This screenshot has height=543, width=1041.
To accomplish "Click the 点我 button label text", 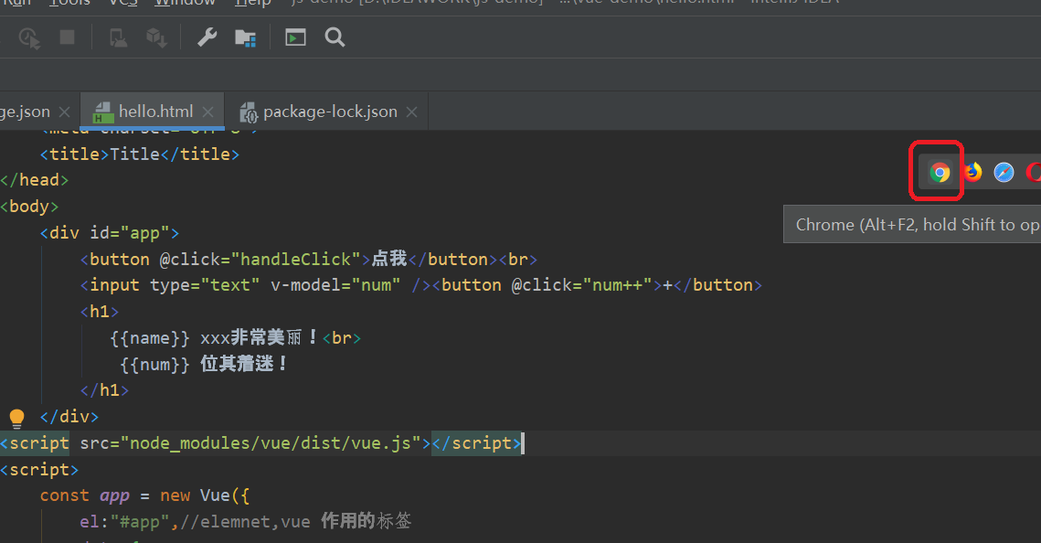I will [x=389, y=259].
